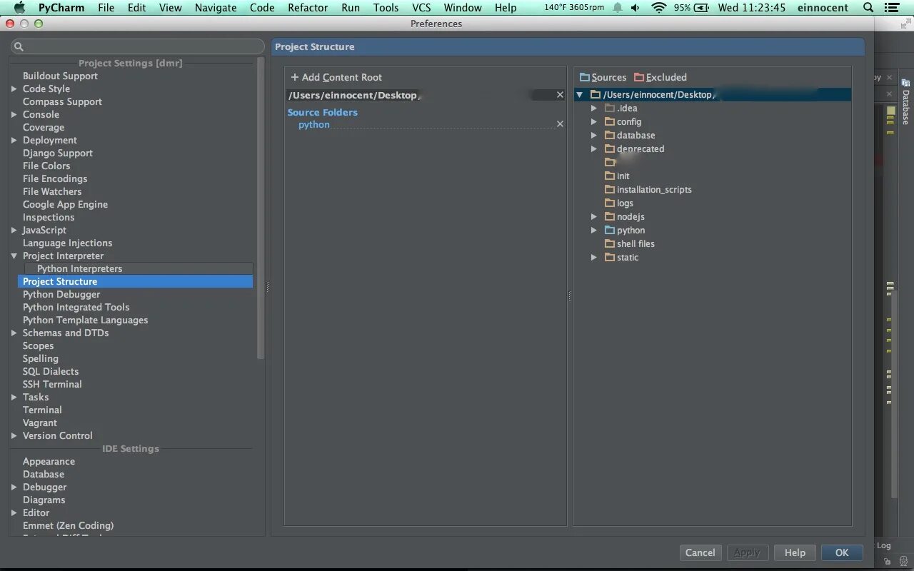Click the root Desktop folder icon in tree
This screenshot has height=571, width=914.
click(596, 94)
